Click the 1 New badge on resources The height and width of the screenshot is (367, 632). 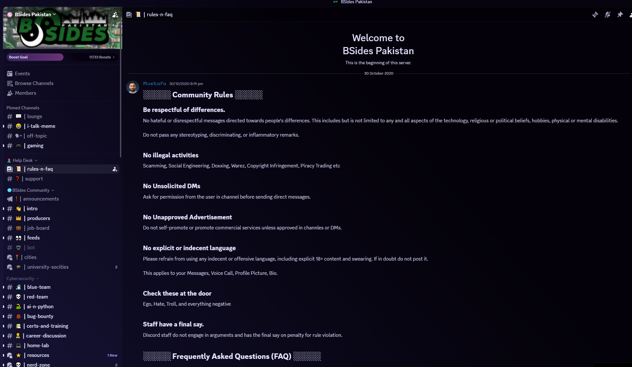click(112, 355)
